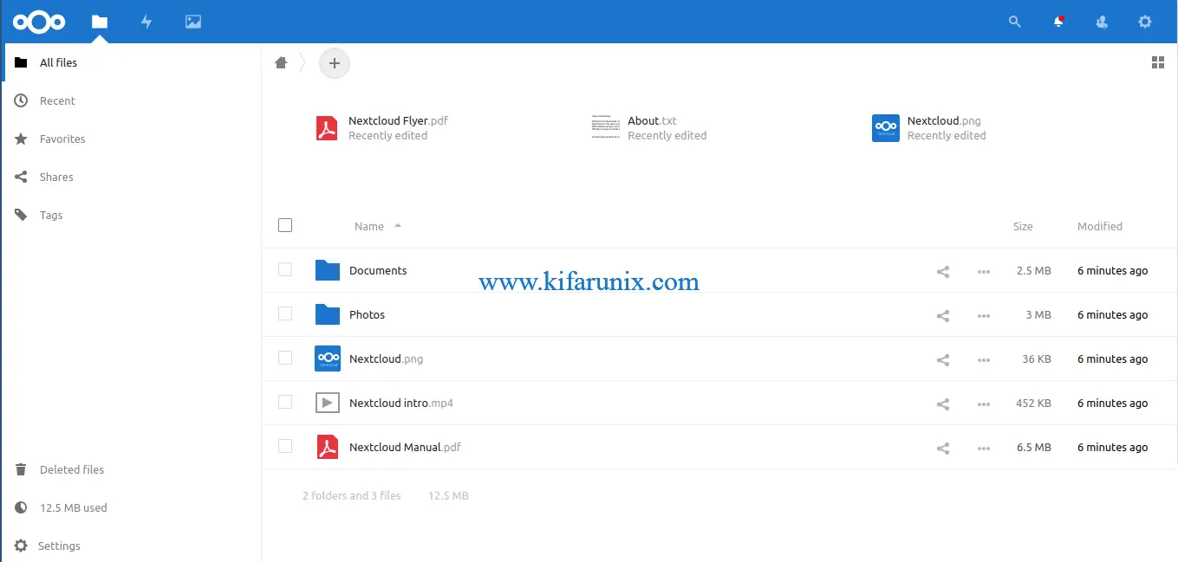Open the Contacts menu icon

1102,22
